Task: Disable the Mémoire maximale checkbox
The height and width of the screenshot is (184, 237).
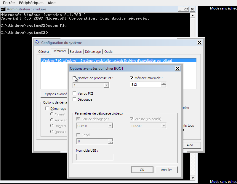Action: pyautogui.click(x=131, y=78)
